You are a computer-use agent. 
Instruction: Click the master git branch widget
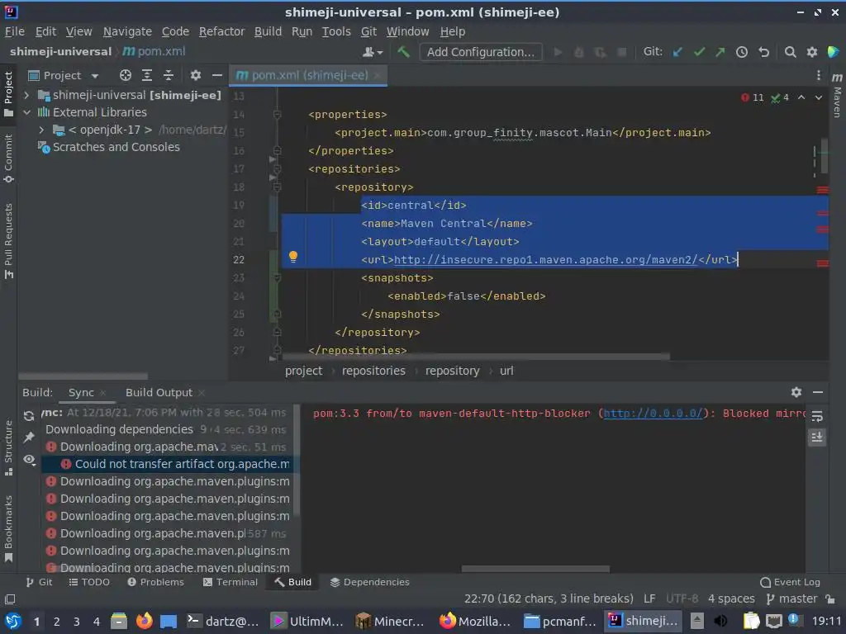pyautogui.click(x=791, y=599)
